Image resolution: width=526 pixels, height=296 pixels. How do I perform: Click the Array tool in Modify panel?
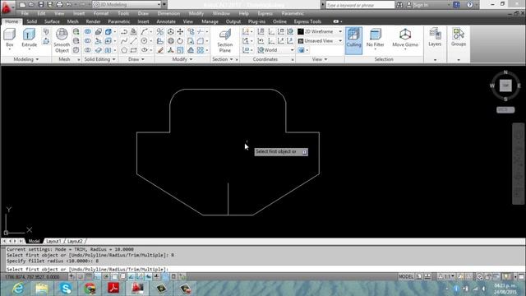[x=201, y=50]
